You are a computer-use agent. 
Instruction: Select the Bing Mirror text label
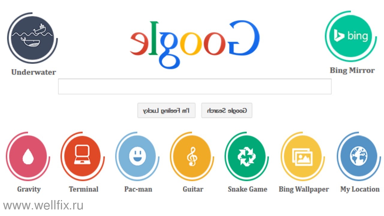coord(352,70)
